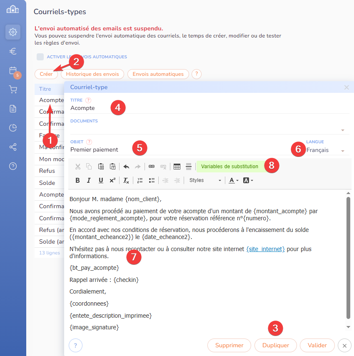Screen dimensions: 354x356
Task: Open the euro billing sidebar icon
Action: [13, 51]
